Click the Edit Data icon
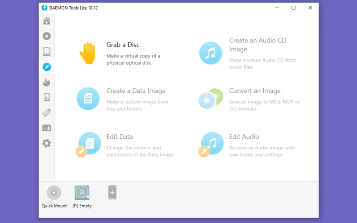 pos(88,145)
